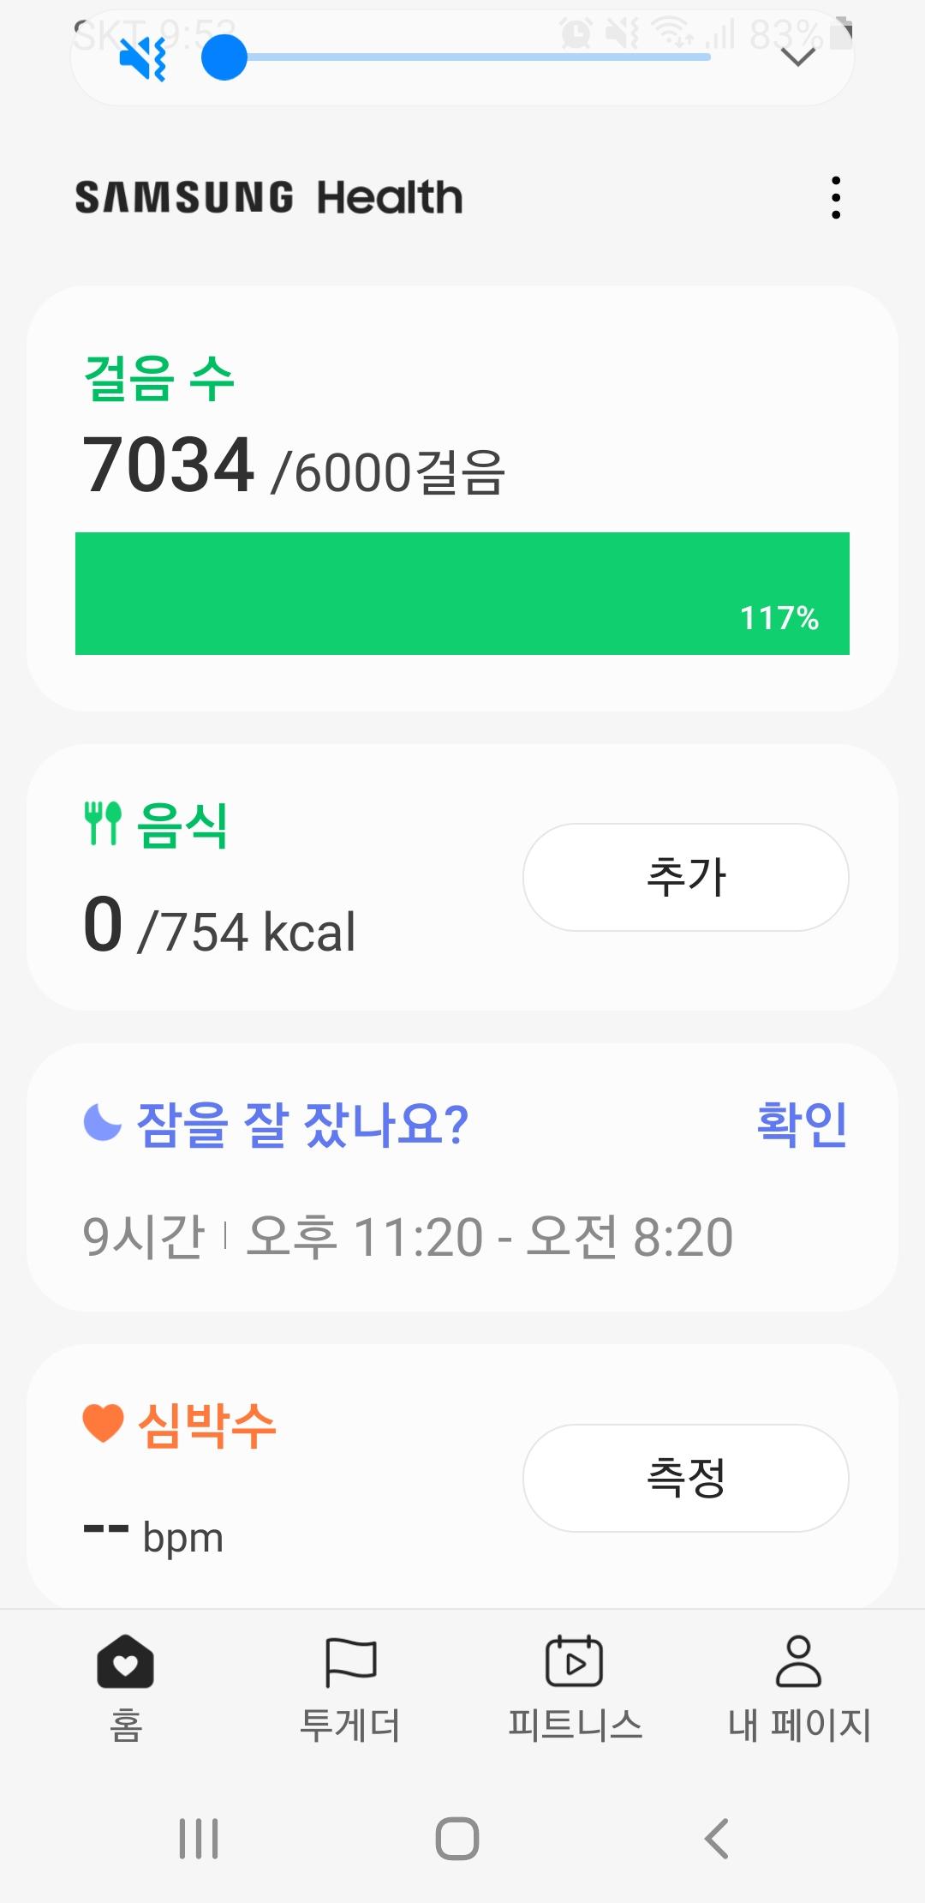Tap the fork and spoon food icon
The height and width of the screenshot is (1903, 925).
click(103, 824)
